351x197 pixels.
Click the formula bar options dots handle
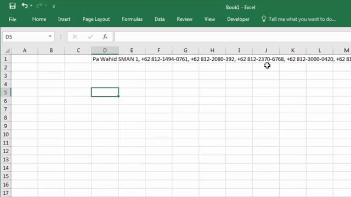(x=61, y=37)
